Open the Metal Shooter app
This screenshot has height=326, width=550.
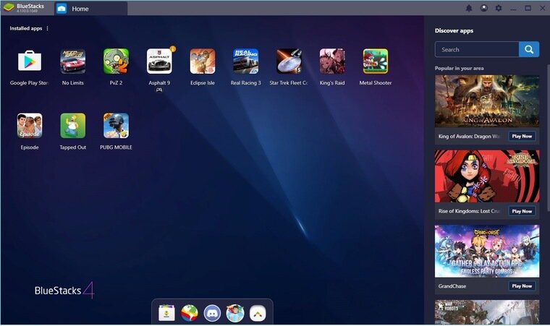pos(376,61)
